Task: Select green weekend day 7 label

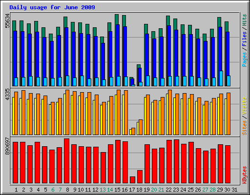Action: [x=60, y=190]
